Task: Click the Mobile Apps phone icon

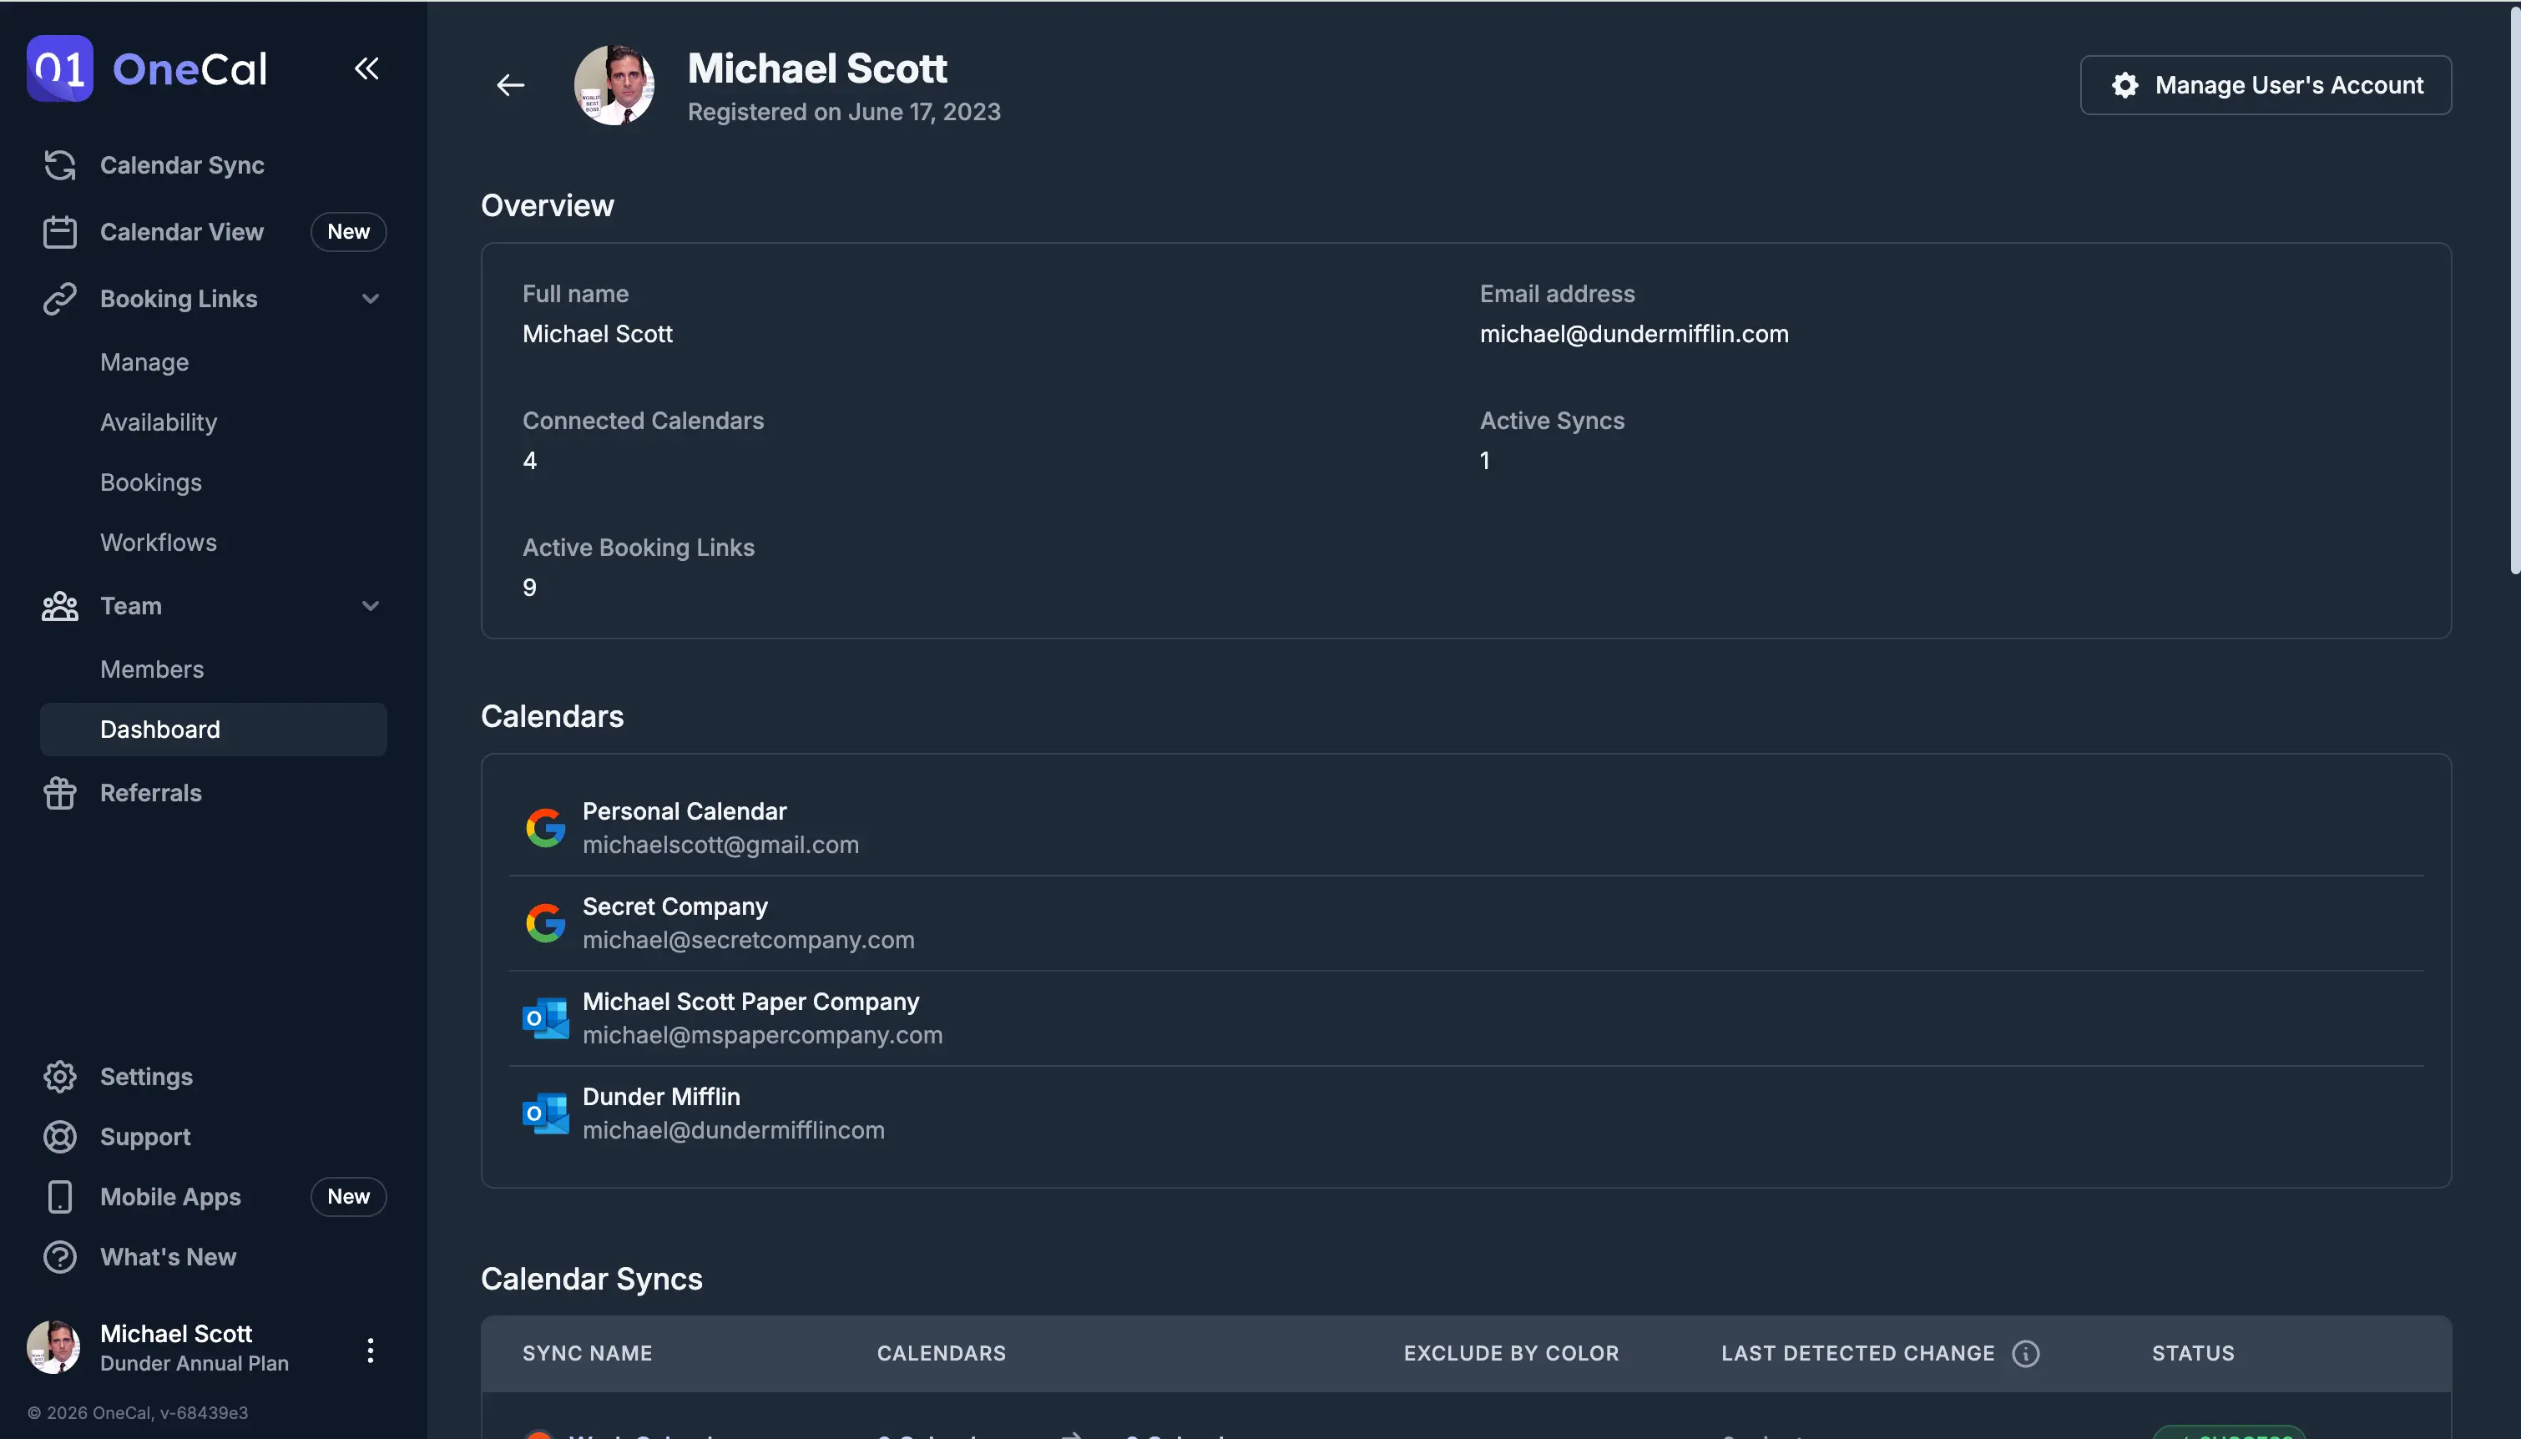Action: coord(59,1197)
